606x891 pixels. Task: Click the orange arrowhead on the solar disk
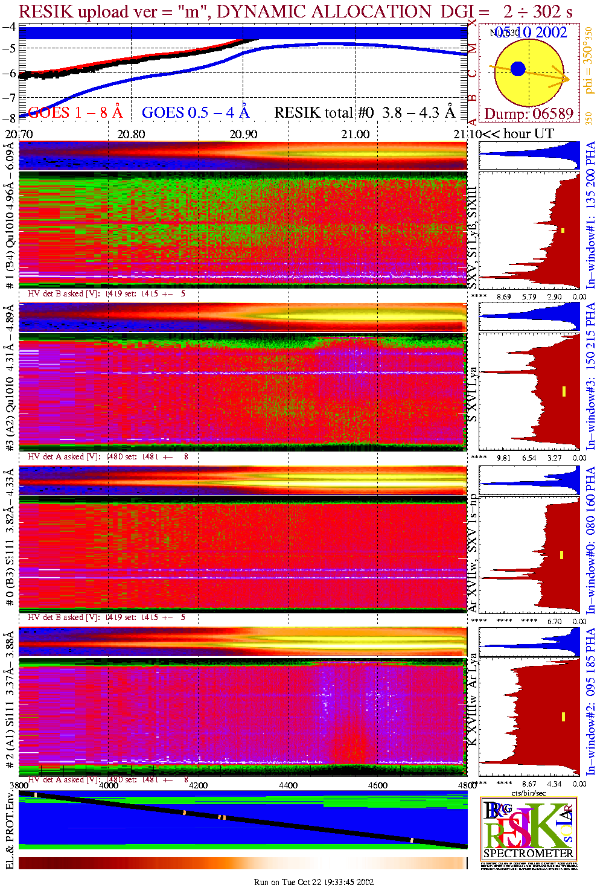(565, 78)
